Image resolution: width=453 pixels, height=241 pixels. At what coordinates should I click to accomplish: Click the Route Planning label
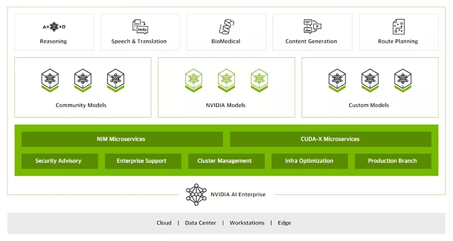[398, 41]
